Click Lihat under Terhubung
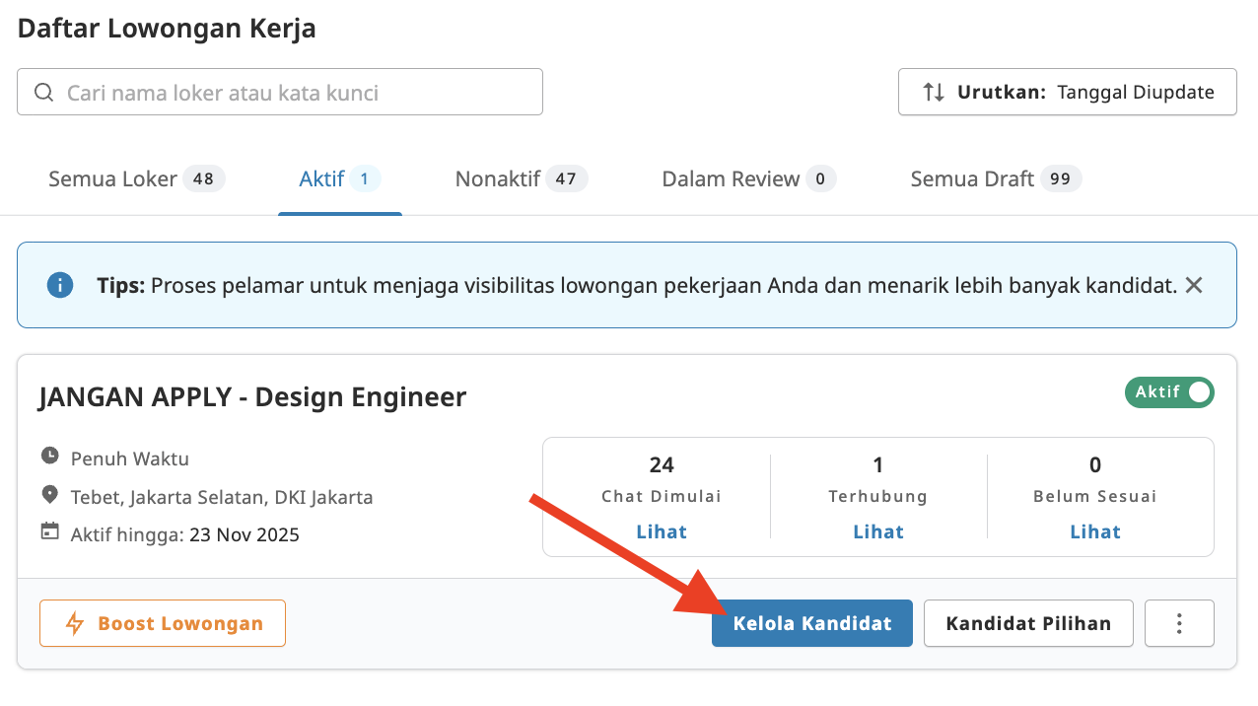Viewport: 1258px width, 706px height. [877, 531]
